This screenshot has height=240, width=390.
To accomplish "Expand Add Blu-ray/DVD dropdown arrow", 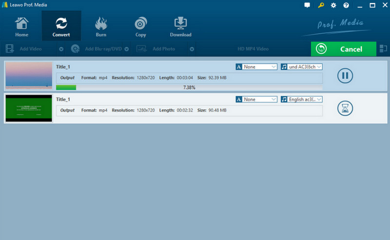I will click(x=127, y=49).
